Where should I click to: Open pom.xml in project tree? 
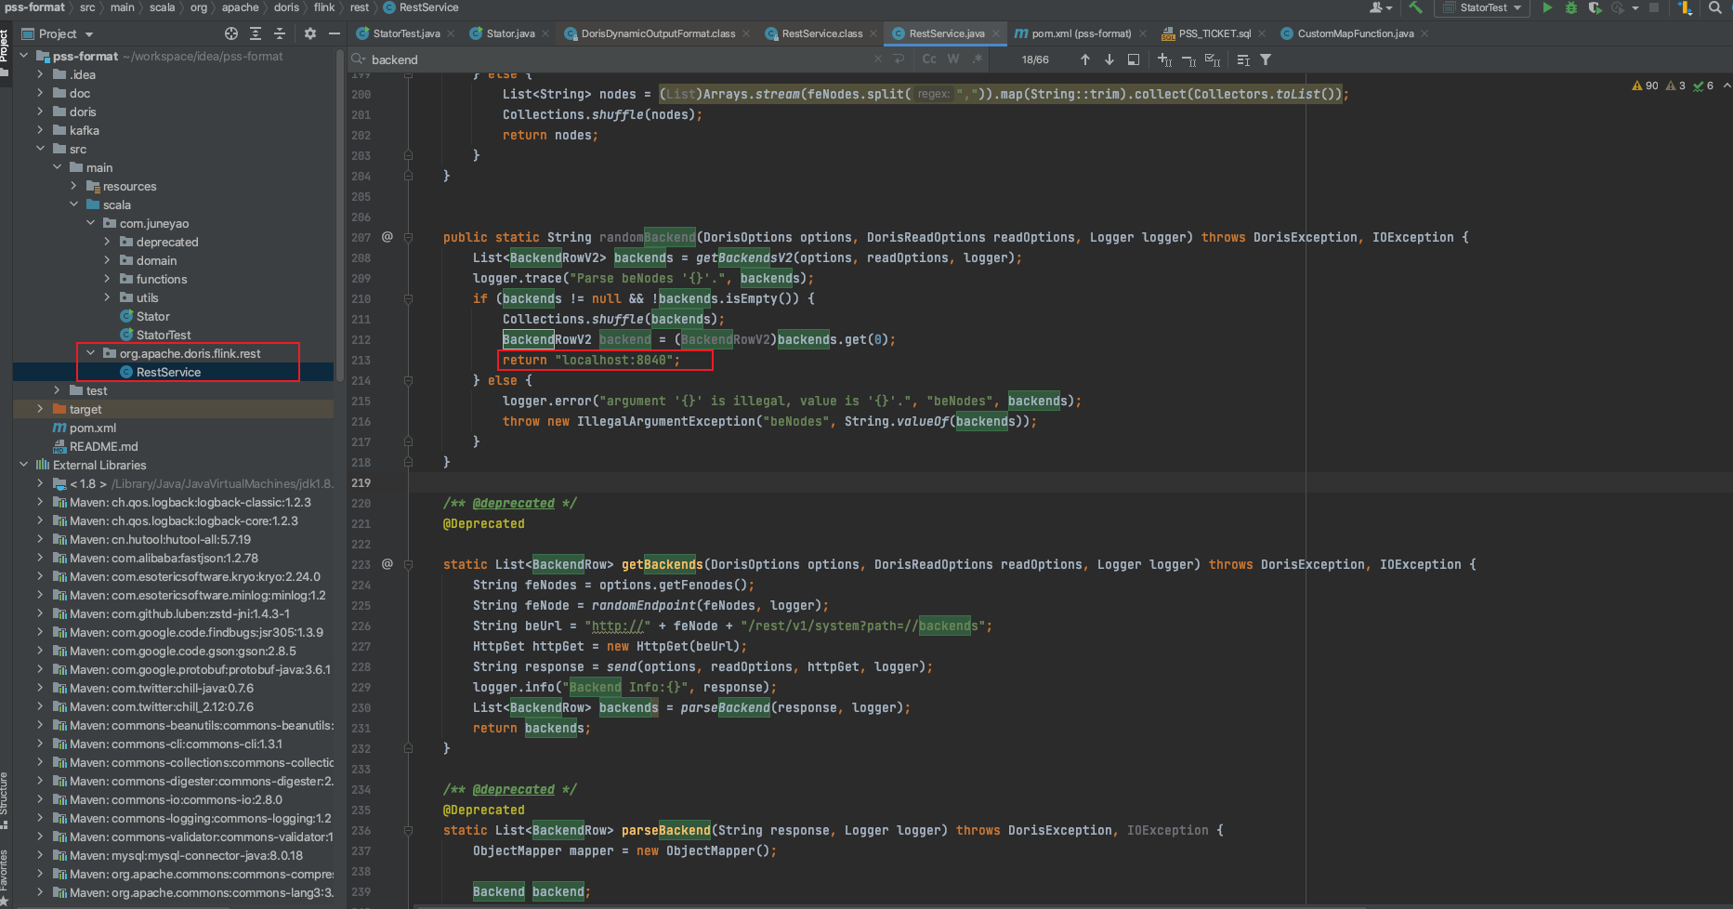(93, 428)
